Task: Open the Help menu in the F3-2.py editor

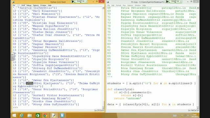Action: click(144, 5)
